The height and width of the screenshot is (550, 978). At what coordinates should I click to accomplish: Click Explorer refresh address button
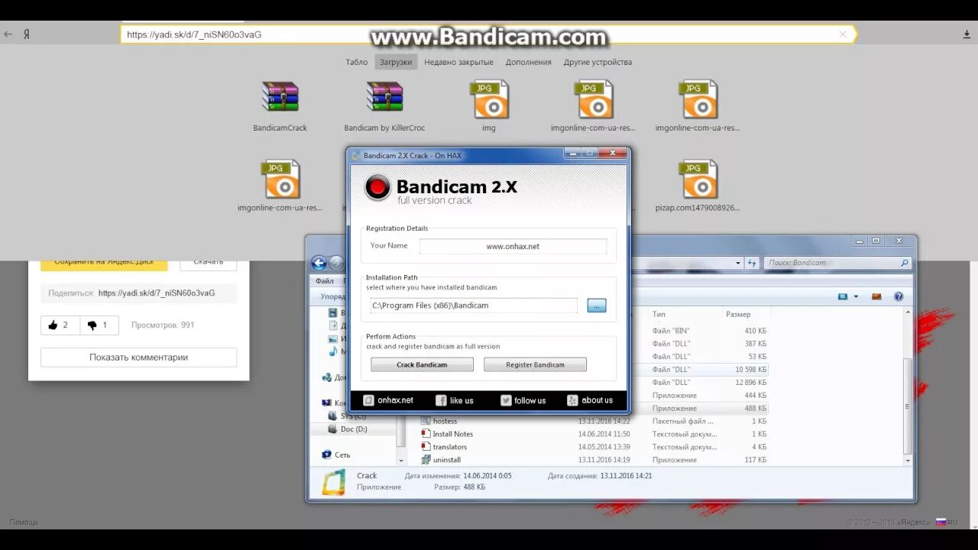752,263
